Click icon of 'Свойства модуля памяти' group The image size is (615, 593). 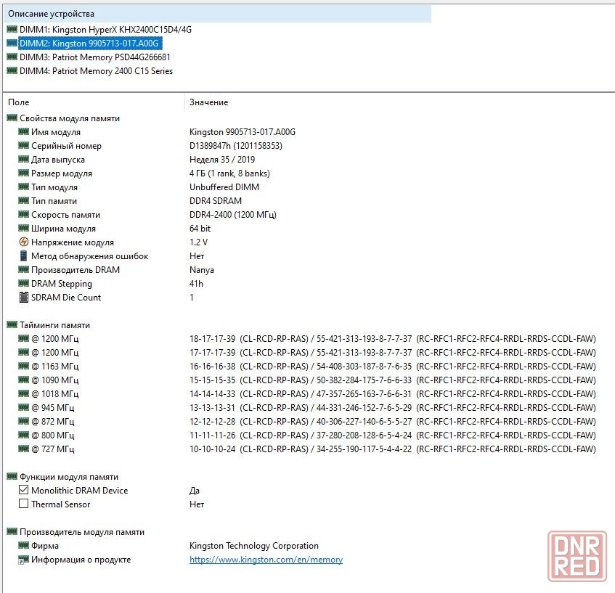coord(12,118)
